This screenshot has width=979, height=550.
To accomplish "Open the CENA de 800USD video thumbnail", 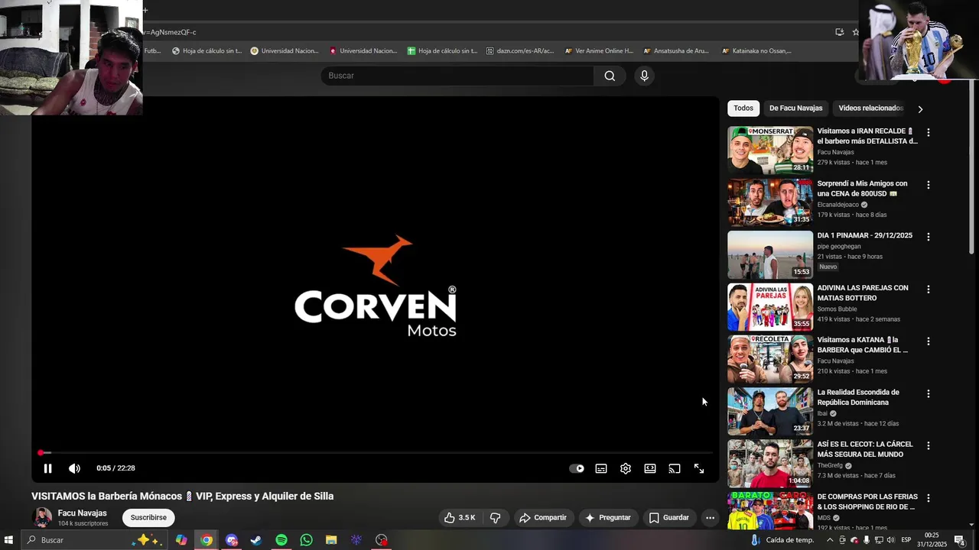I will click(770, 202).
